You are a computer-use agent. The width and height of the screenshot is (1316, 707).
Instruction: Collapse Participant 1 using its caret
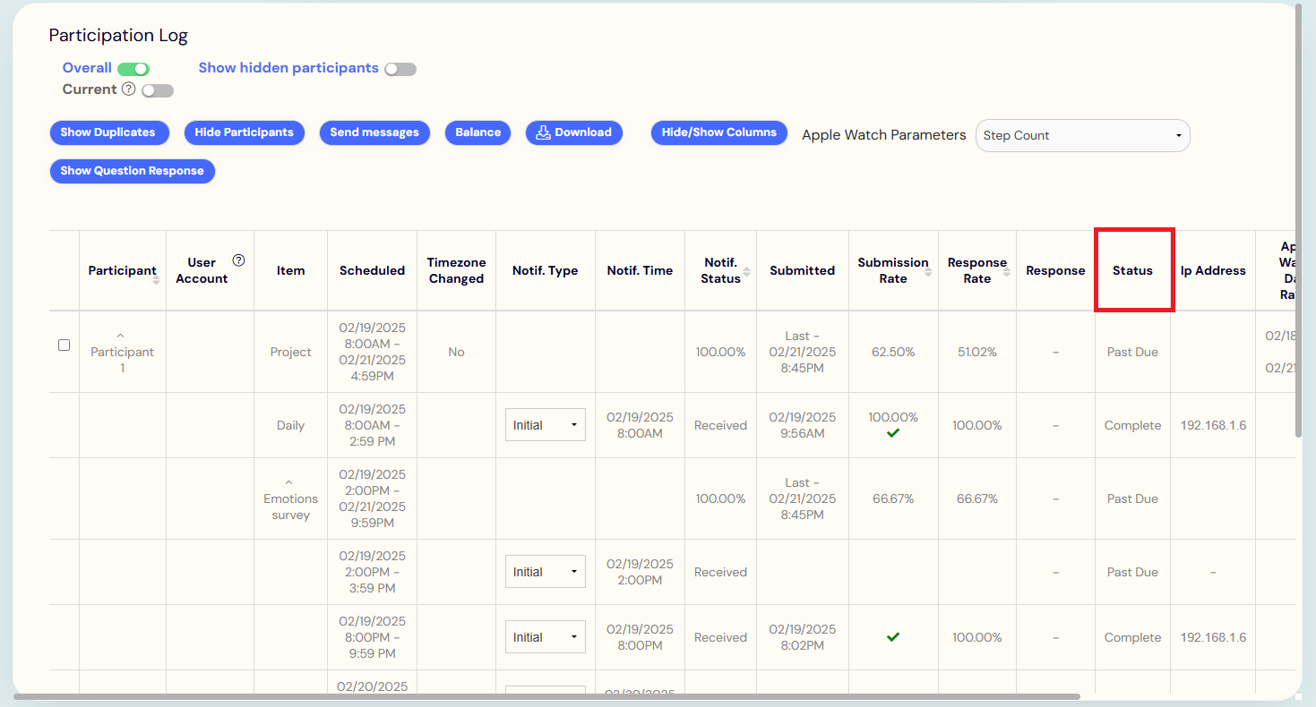point(122,336)
